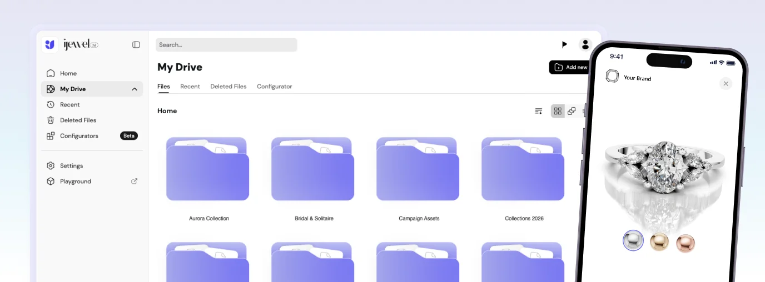Switch to the Deleted Files tab
The height and width of the screenshot is (282, 765).
click(228, 87)
